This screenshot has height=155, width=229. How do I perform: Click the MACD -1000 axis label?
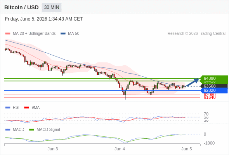pos(209,143)
